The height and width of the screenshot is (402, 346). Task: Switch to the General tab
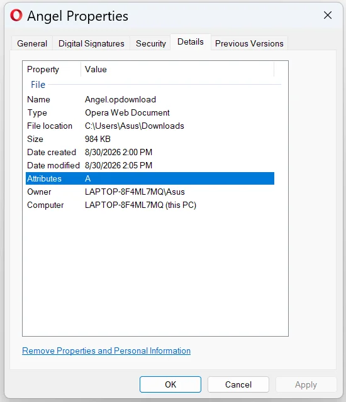(32, 43)
